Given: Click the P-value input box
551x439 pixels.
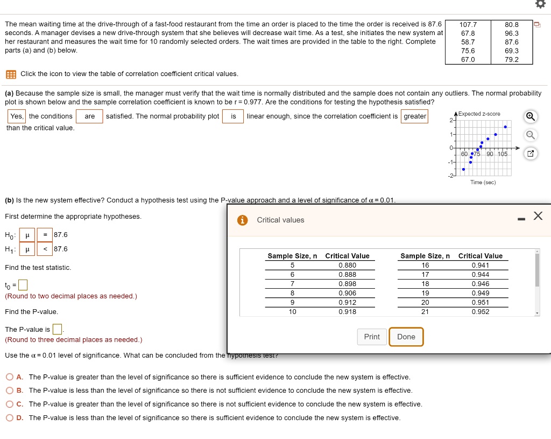Looking at the screenshot, I should (x=57, y=330).
